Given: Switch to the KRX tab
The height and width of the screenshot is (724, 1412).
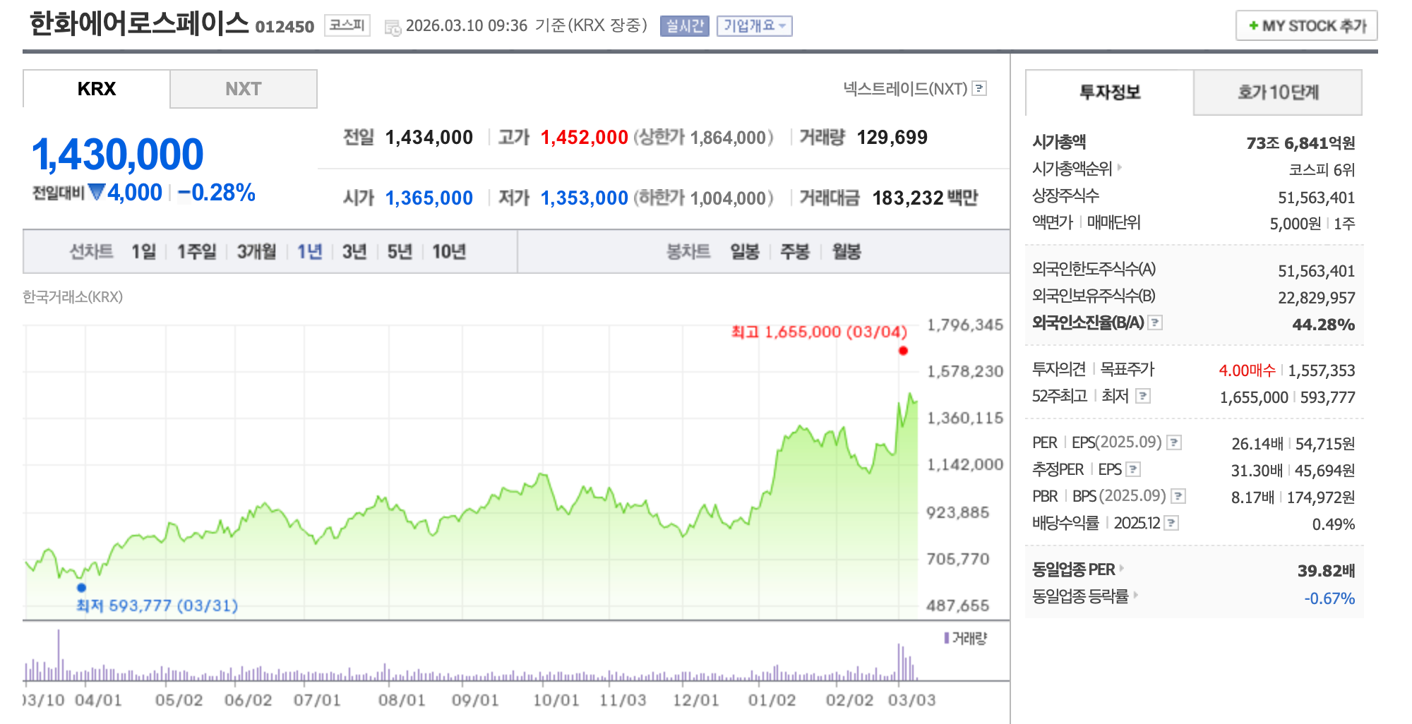Looking at the screenshot, I should [x=97, y=89].
